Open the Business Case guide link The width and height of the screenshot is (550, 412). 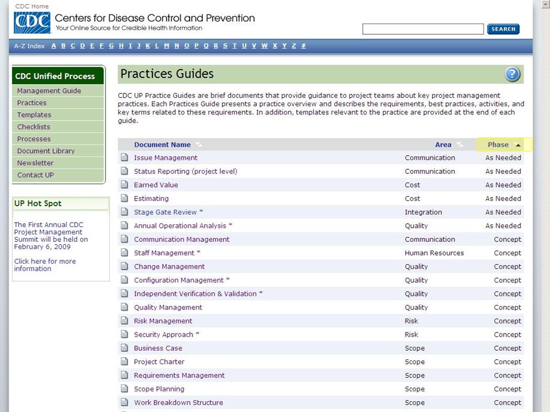(158, 348)
